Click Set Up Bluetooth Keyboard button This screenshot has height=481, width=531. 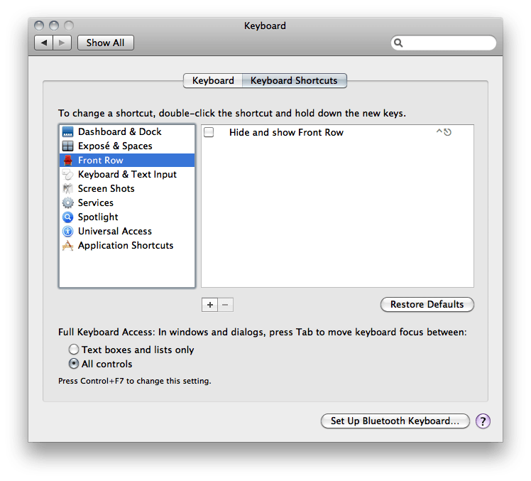point(395,421)
